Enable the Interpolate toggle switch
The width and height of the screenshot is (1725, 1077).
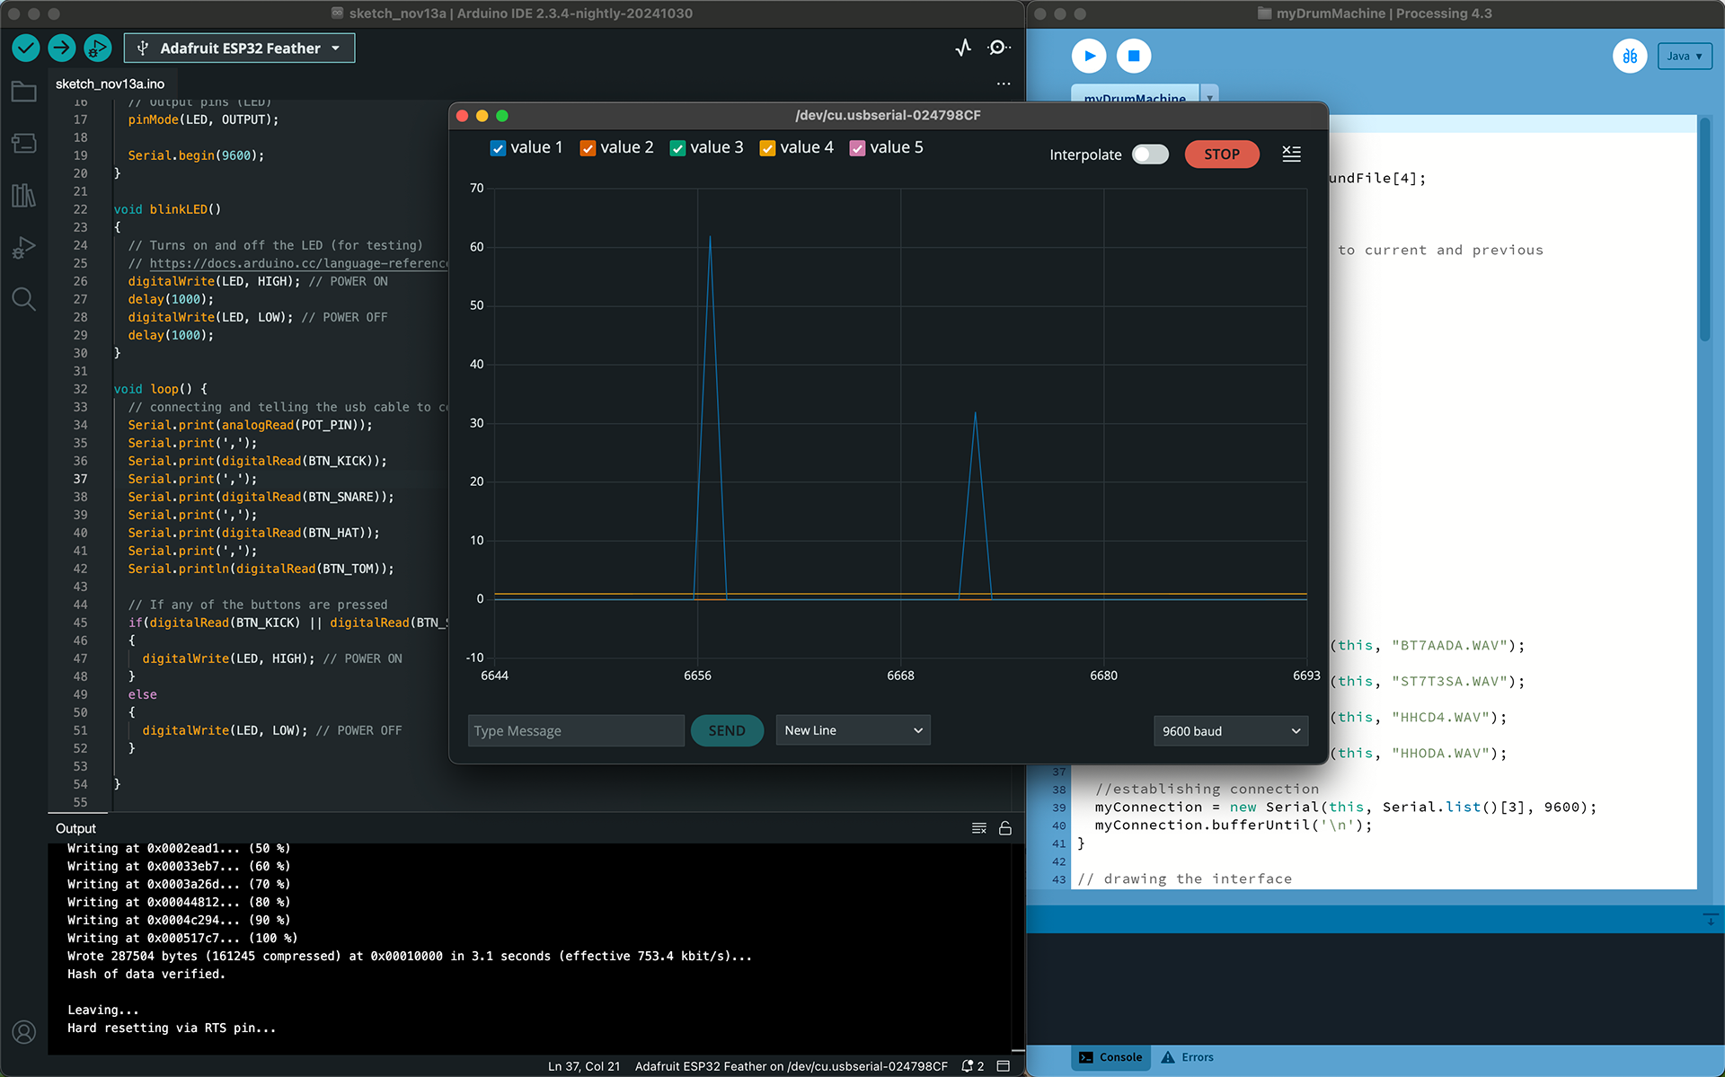(x=1150, y=154)
